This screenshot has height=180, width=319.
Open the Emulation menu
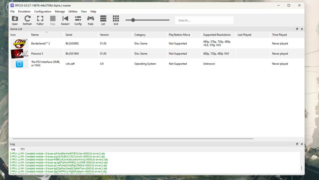[x=24, y=12]
